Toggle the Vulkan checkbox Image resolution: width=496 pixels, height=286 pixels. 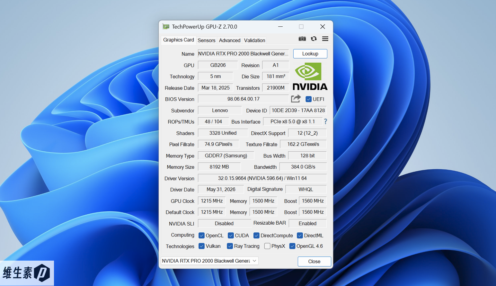pyautogui.click(x=201, y=246)
